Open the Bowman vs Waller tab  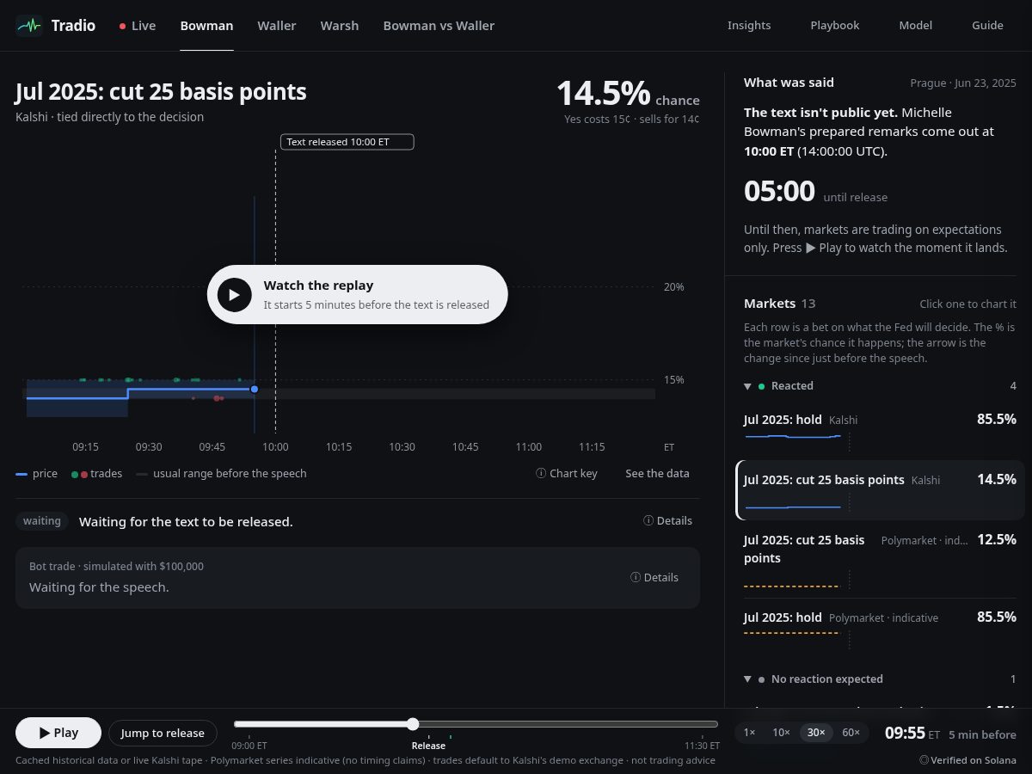tap(439, 26)
